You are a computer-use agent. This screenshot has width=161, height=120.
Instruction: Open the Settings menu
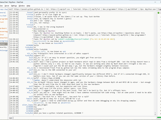[x=14, y=5]
